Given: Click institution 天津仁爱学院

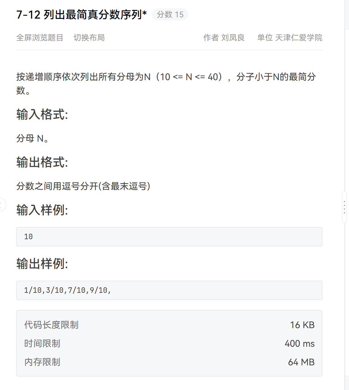Looking at the screenshot, I should (x=298, y=37).
